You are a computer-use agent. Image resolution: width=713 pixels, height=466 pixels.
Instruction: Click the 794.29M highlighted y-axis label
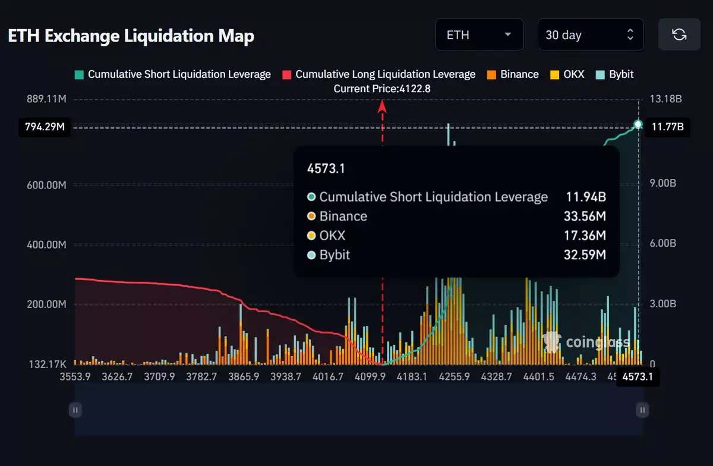45,127
